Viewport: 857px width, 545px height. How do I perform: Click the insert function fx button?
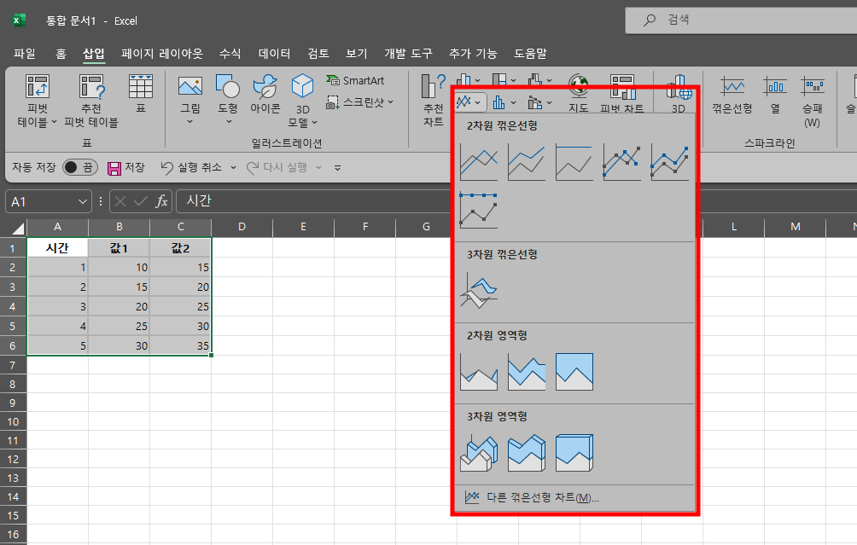[x=162, y=201]
